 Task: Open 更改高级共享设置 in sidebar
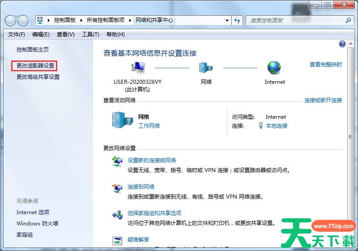[x=38, y=77]
